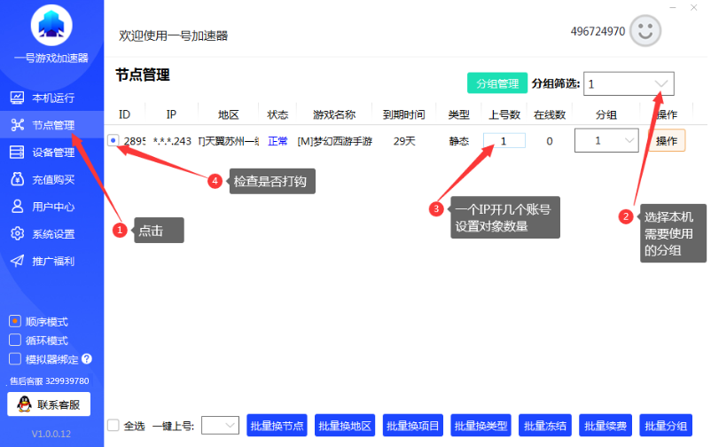This screenshot has width=711, height=447.
Task: Click 批量分组 button
Action: pos(666,425)
